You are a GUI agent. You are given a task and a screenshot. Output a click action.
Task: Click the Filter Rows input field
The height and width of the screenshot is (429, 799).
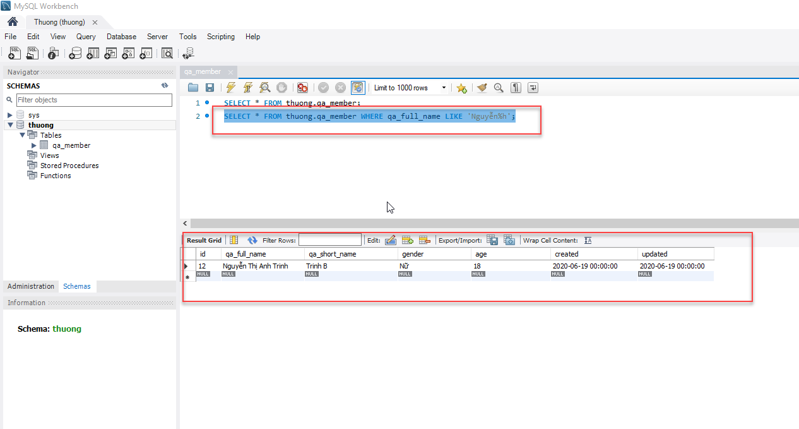330,240
